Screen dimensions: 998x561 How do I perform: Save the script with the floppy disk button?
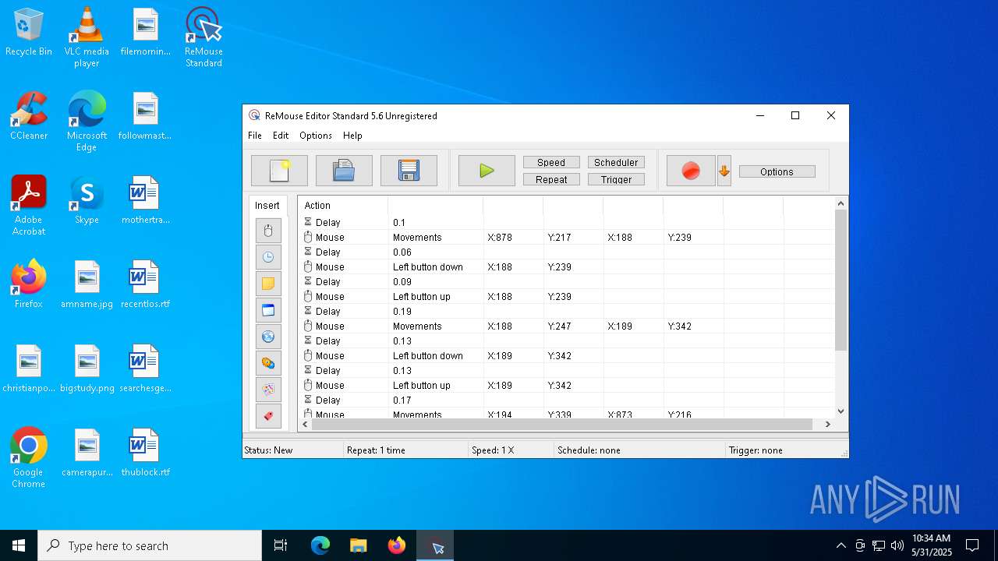tap(409, 171)
